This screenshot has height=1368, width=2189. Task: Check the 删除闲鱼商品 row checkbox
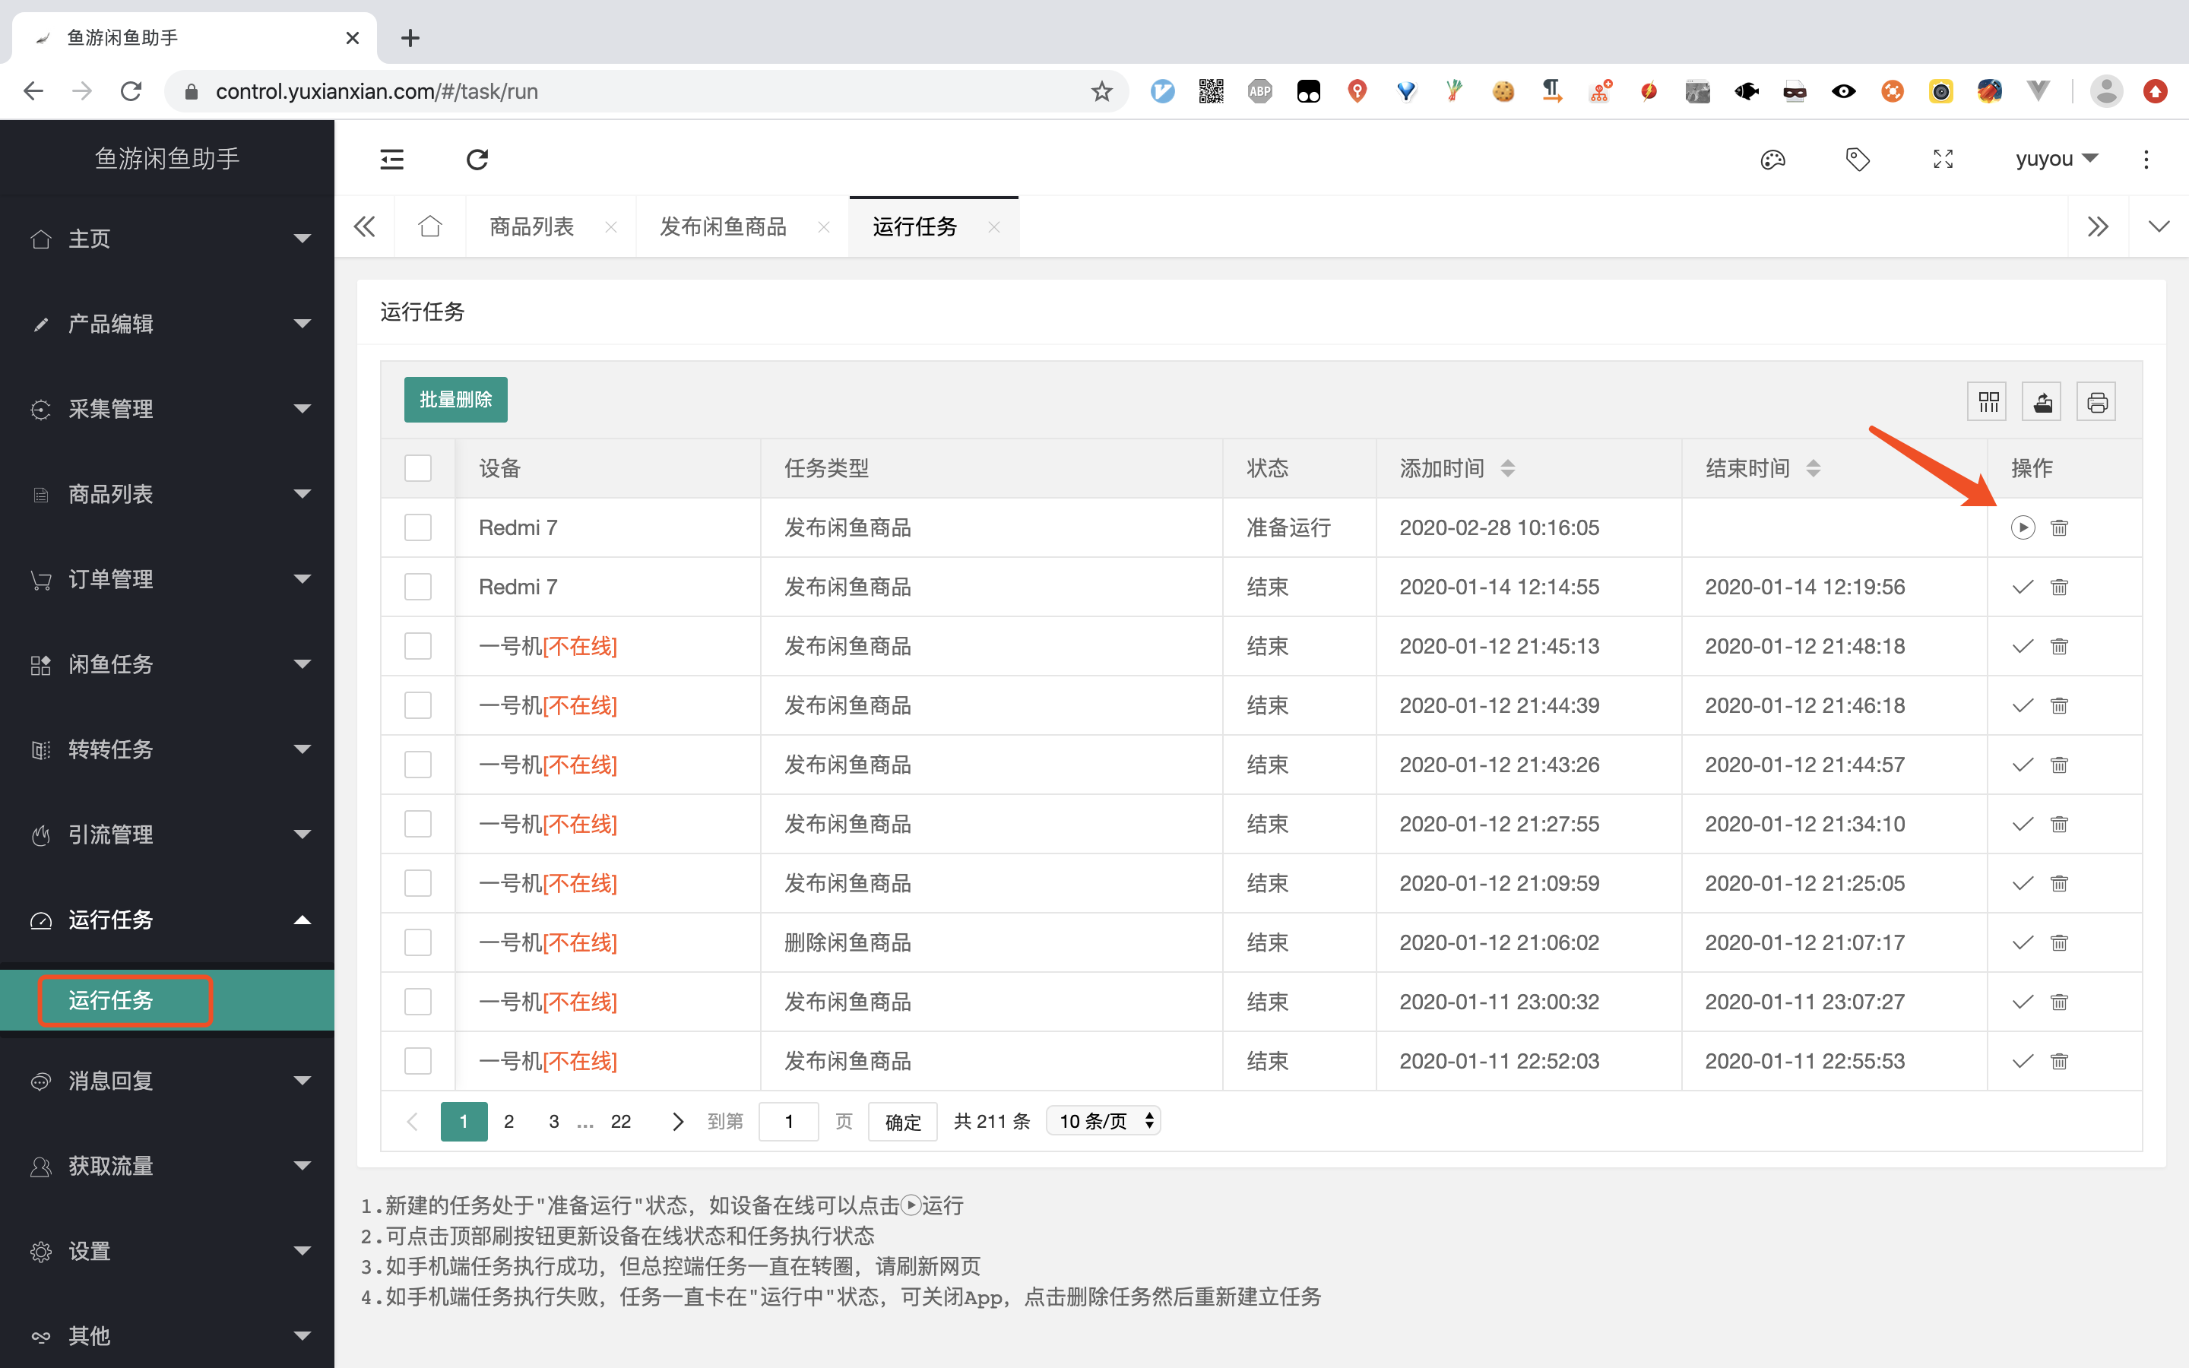(418, 942)
